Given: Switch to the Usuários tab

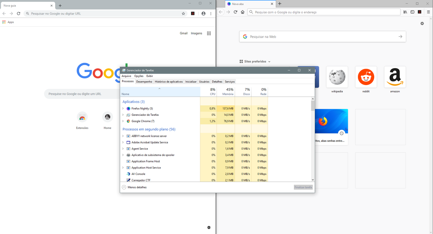Looking at the screenshot, I should tap(204, 82).
